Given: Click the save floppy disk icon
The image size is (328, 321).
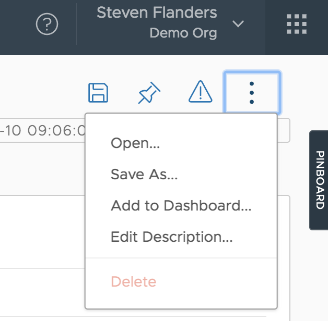Looking at the screenshot, I should tap(98, 93).
